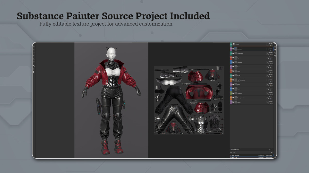309x173 pixels.
Task: Open blend mode dropdown of Belts layer
Action: 271,83
